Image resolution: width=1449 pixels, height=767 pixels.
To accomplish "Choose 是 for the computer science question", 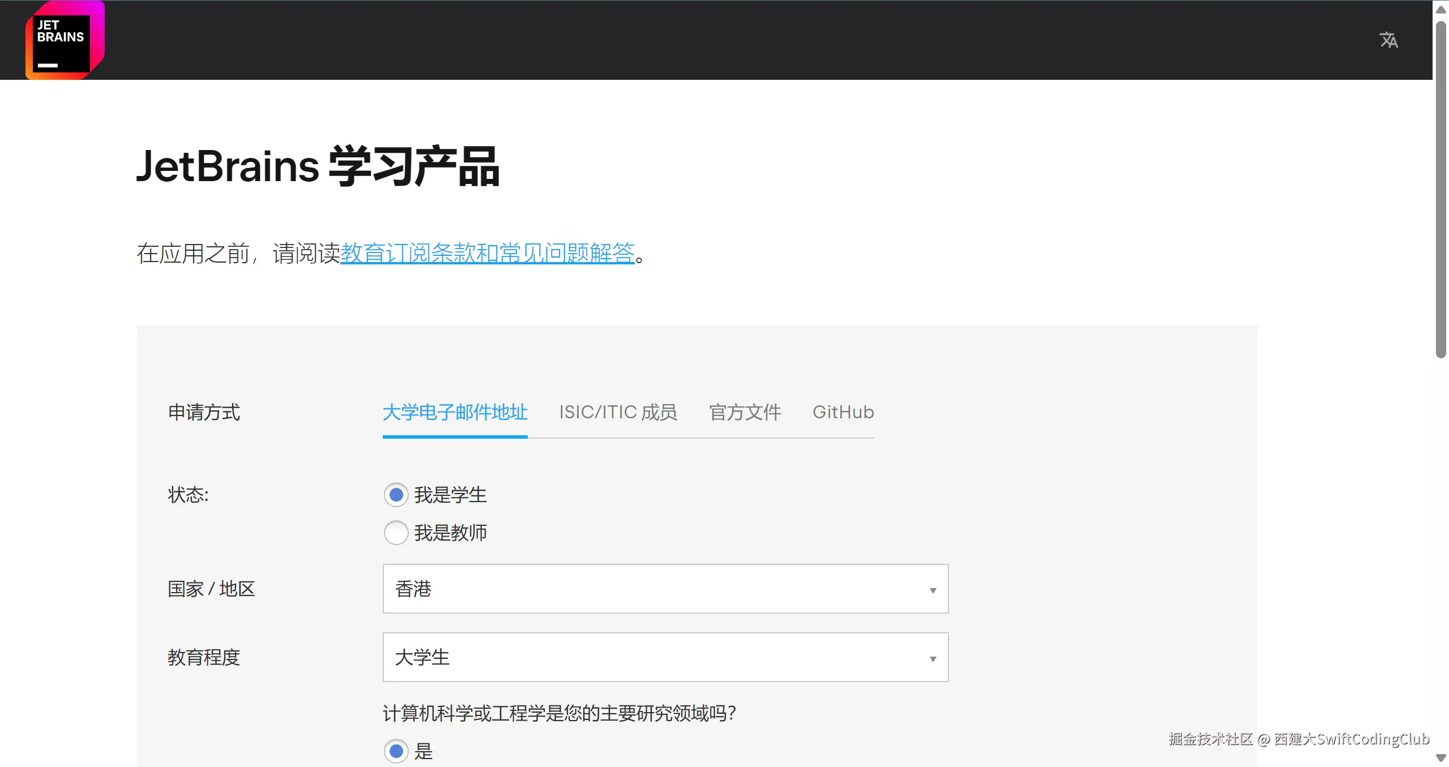I will [396, 751].
